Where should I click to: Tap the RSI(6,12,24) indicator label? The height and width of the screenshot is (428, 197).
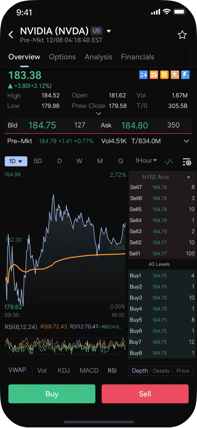22,327
